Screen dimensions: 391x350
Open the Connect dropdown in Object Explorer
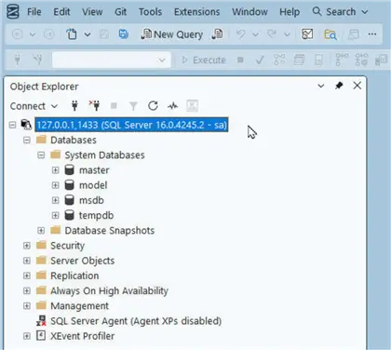[34, 106]
